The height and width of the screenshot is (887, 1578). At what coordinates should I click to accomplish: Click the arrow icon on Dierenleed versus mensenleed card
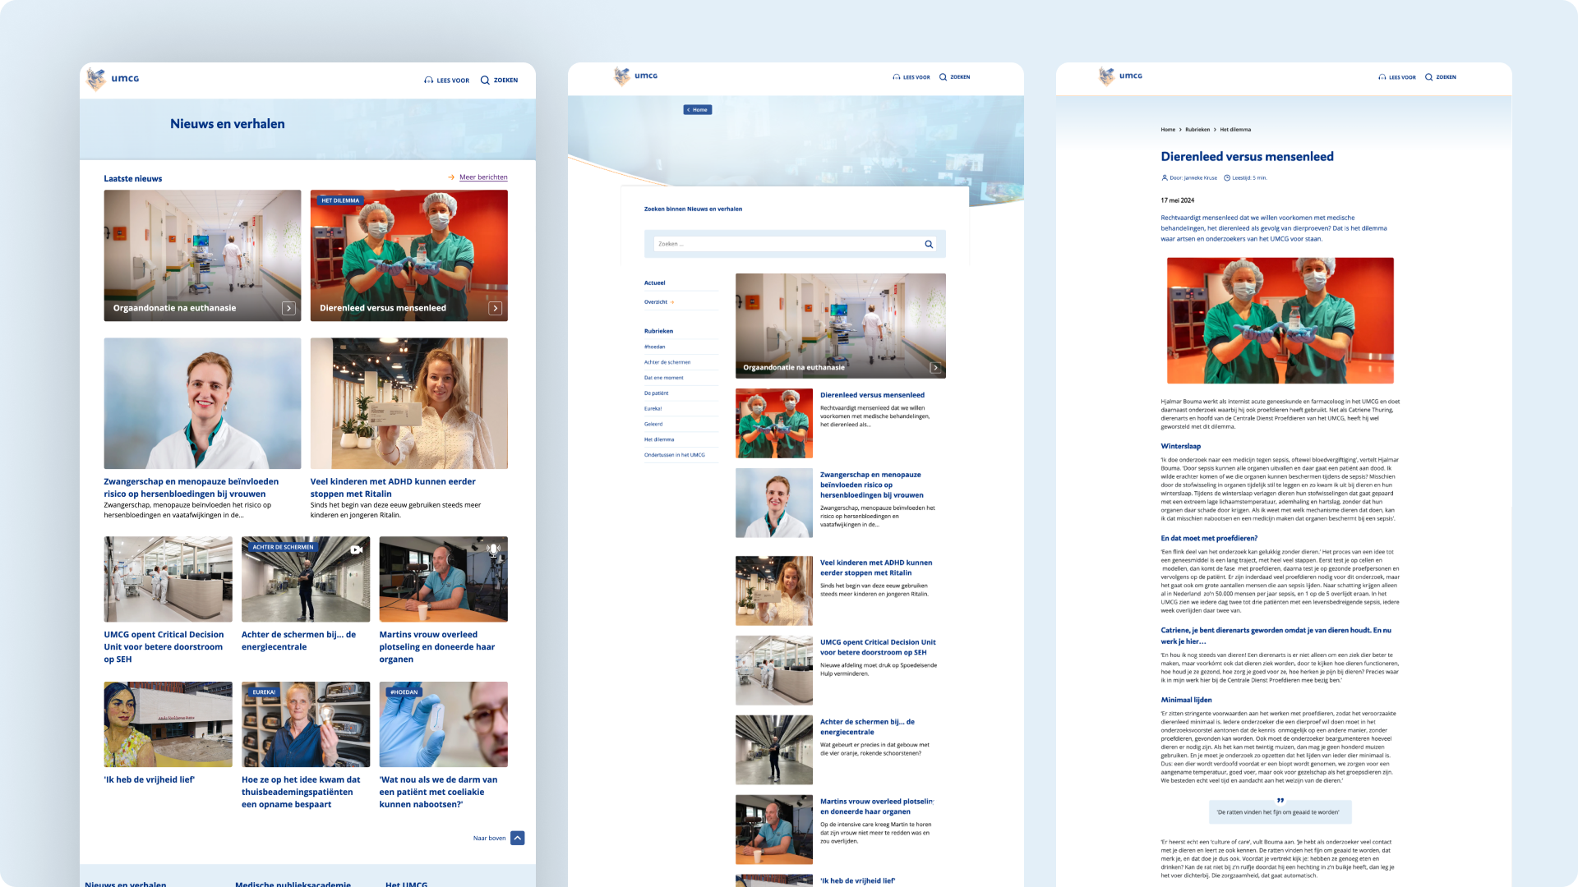tap(495, 308)
